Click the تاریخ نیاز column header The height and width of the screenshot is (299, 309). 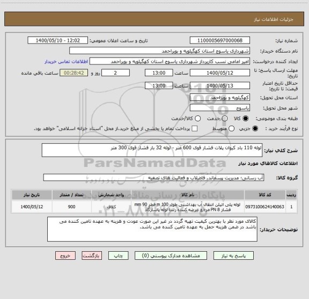coord(32,195)
